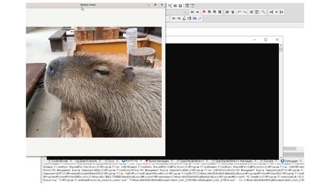Close the Search results tab

(100, 161)
